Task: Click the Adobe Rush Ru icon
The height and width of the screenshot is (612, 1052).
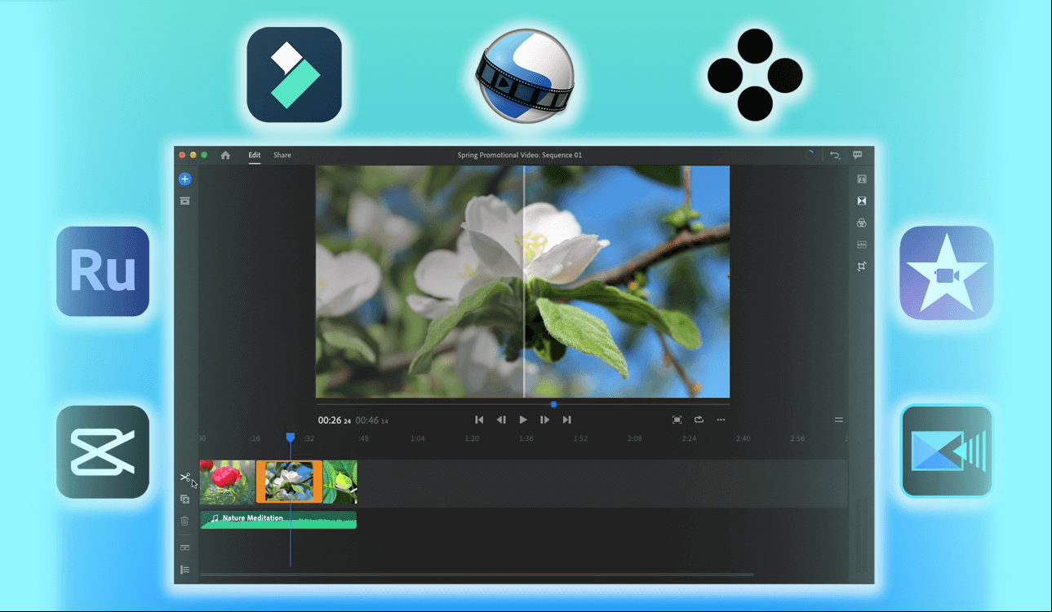Action: (x=103, y=271)
